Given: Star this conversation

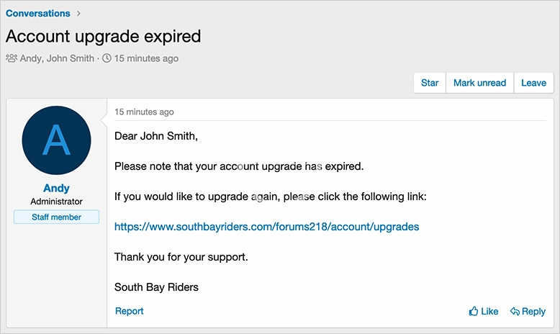Looking at the screenshot, I should pyautogui.click(x=430, y=83).
